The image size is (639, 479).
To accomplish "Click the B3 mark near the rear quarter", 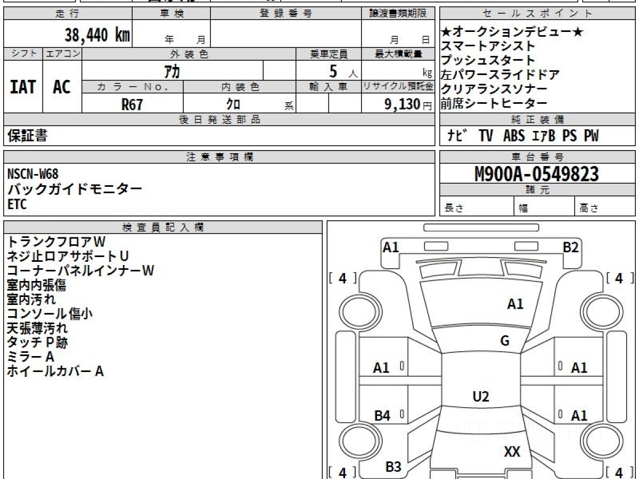I will [393, 467].
